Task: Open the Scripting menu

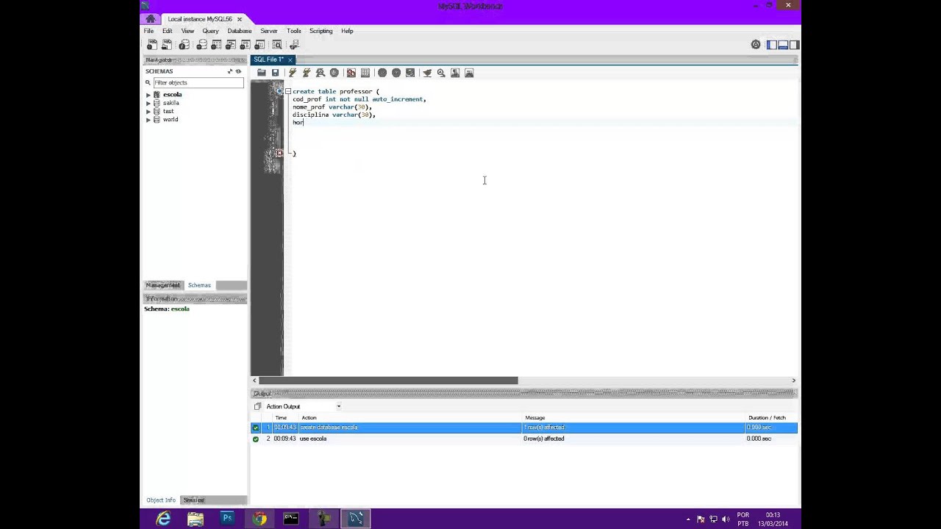Action: 321,31
